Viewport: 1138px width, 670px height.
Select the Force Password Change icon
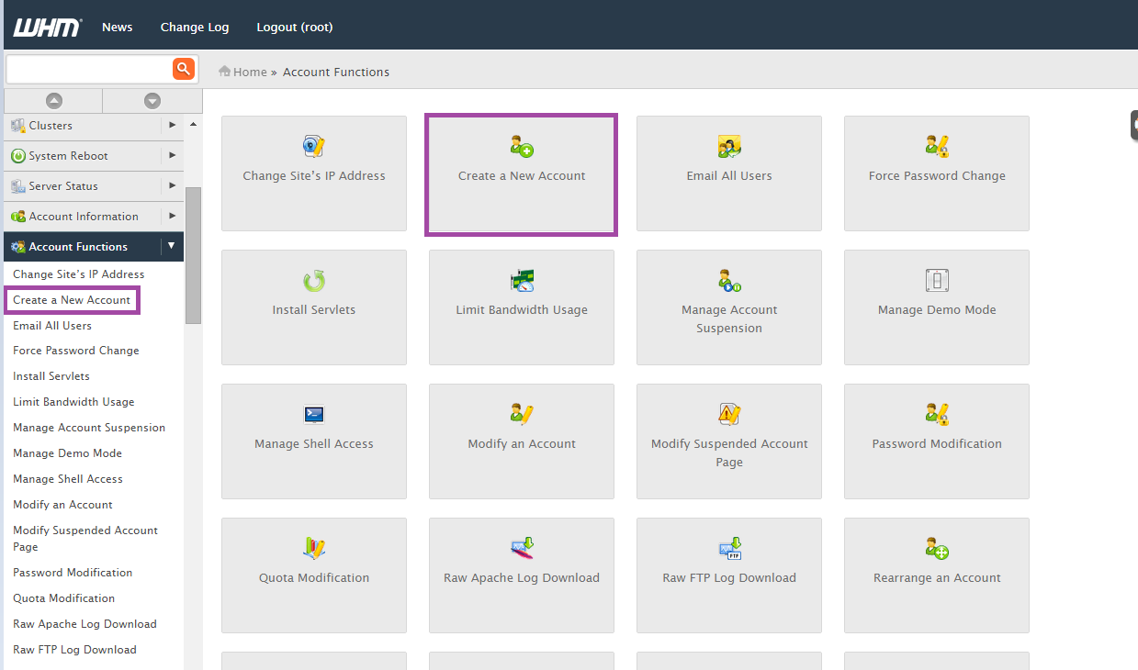point(937,147)
